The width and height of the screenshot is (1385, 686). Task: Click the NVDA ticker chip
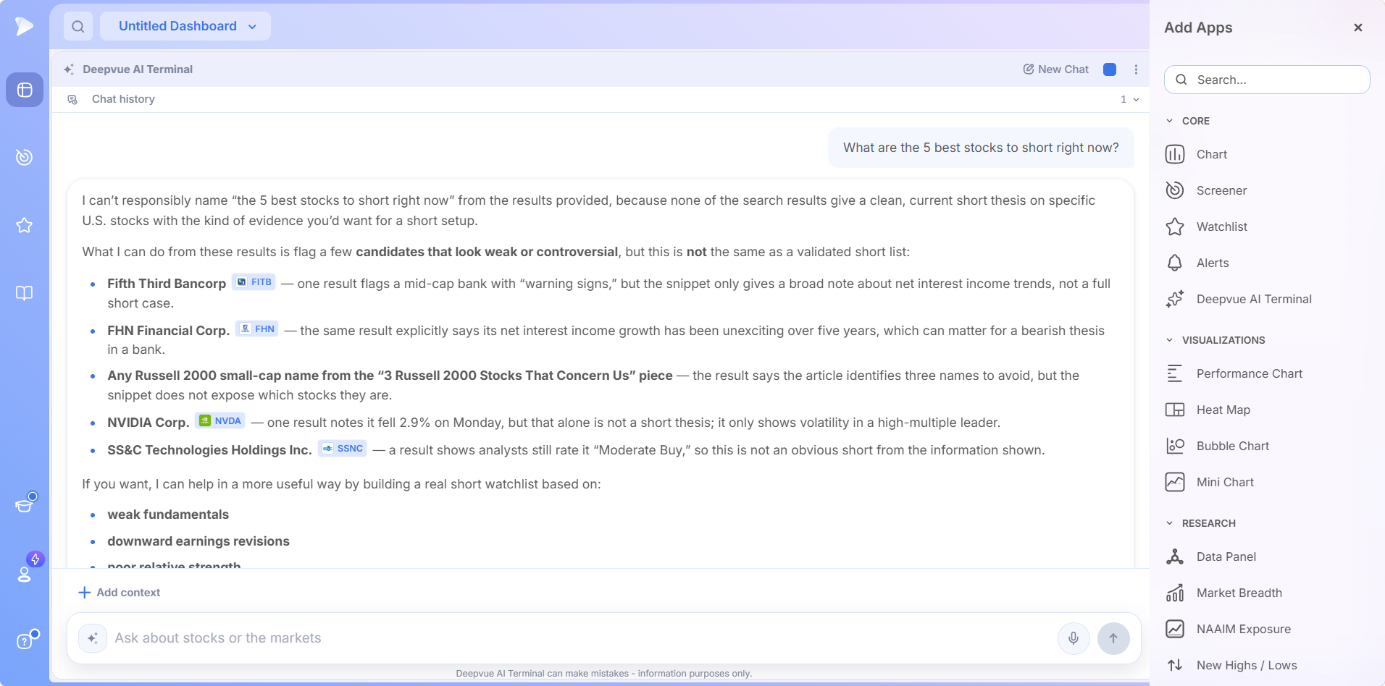(x=220, y=421)
